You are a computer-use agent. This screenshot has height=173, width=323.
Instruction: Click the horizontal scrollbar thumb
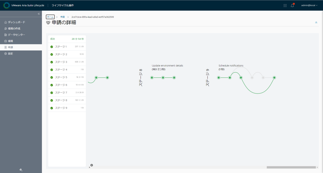pyautogui.click(x=291, y=167)
